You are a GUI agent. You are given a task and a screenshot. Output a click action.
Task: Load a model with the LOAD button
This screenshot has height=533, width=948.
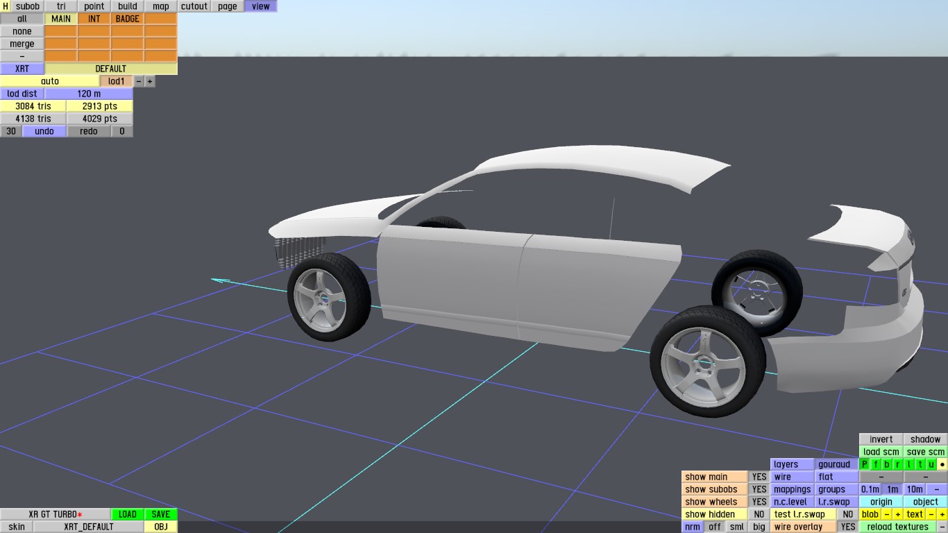(128, 514)
